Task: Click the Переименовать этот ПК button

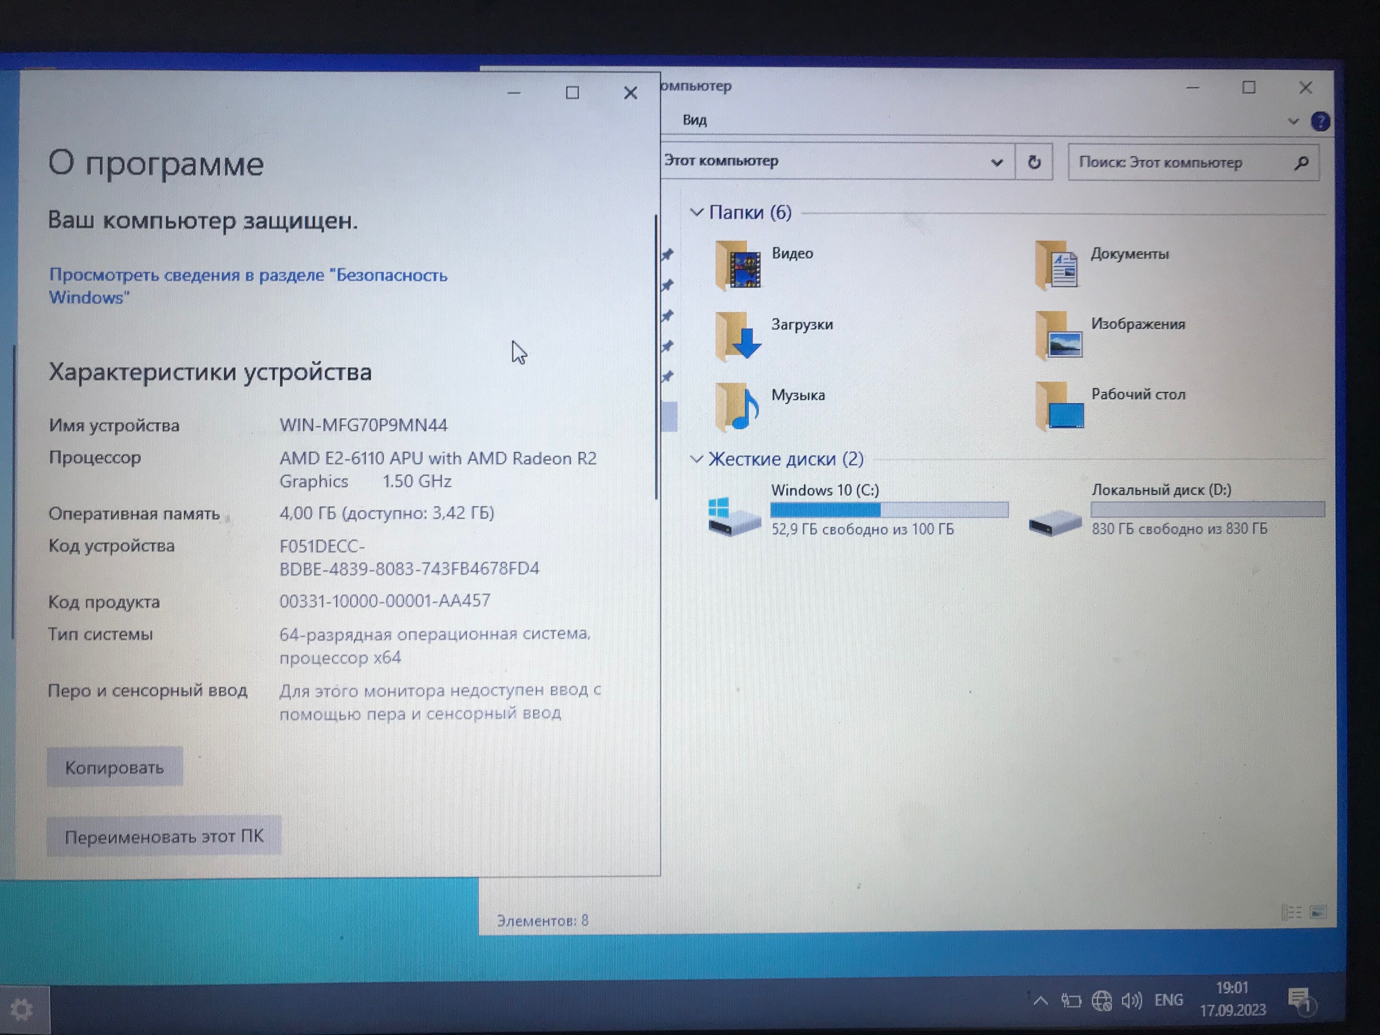Action: [164, 836]
